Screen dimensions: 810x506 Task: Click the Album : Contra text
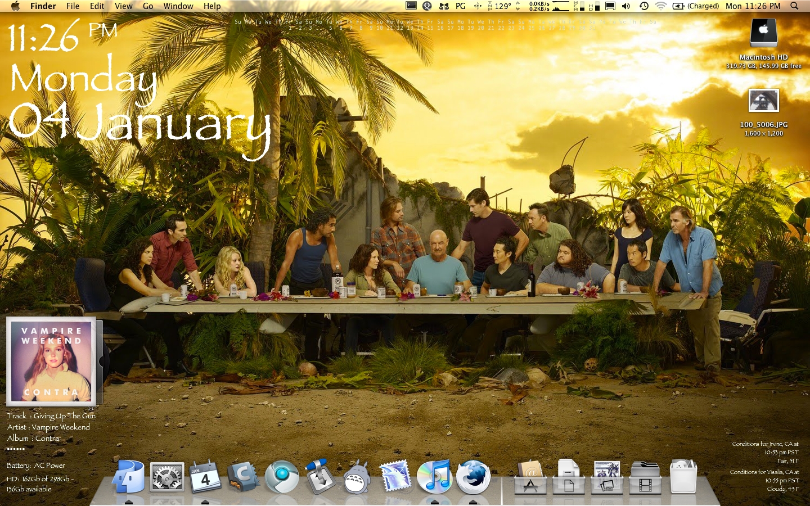(33, 439)
